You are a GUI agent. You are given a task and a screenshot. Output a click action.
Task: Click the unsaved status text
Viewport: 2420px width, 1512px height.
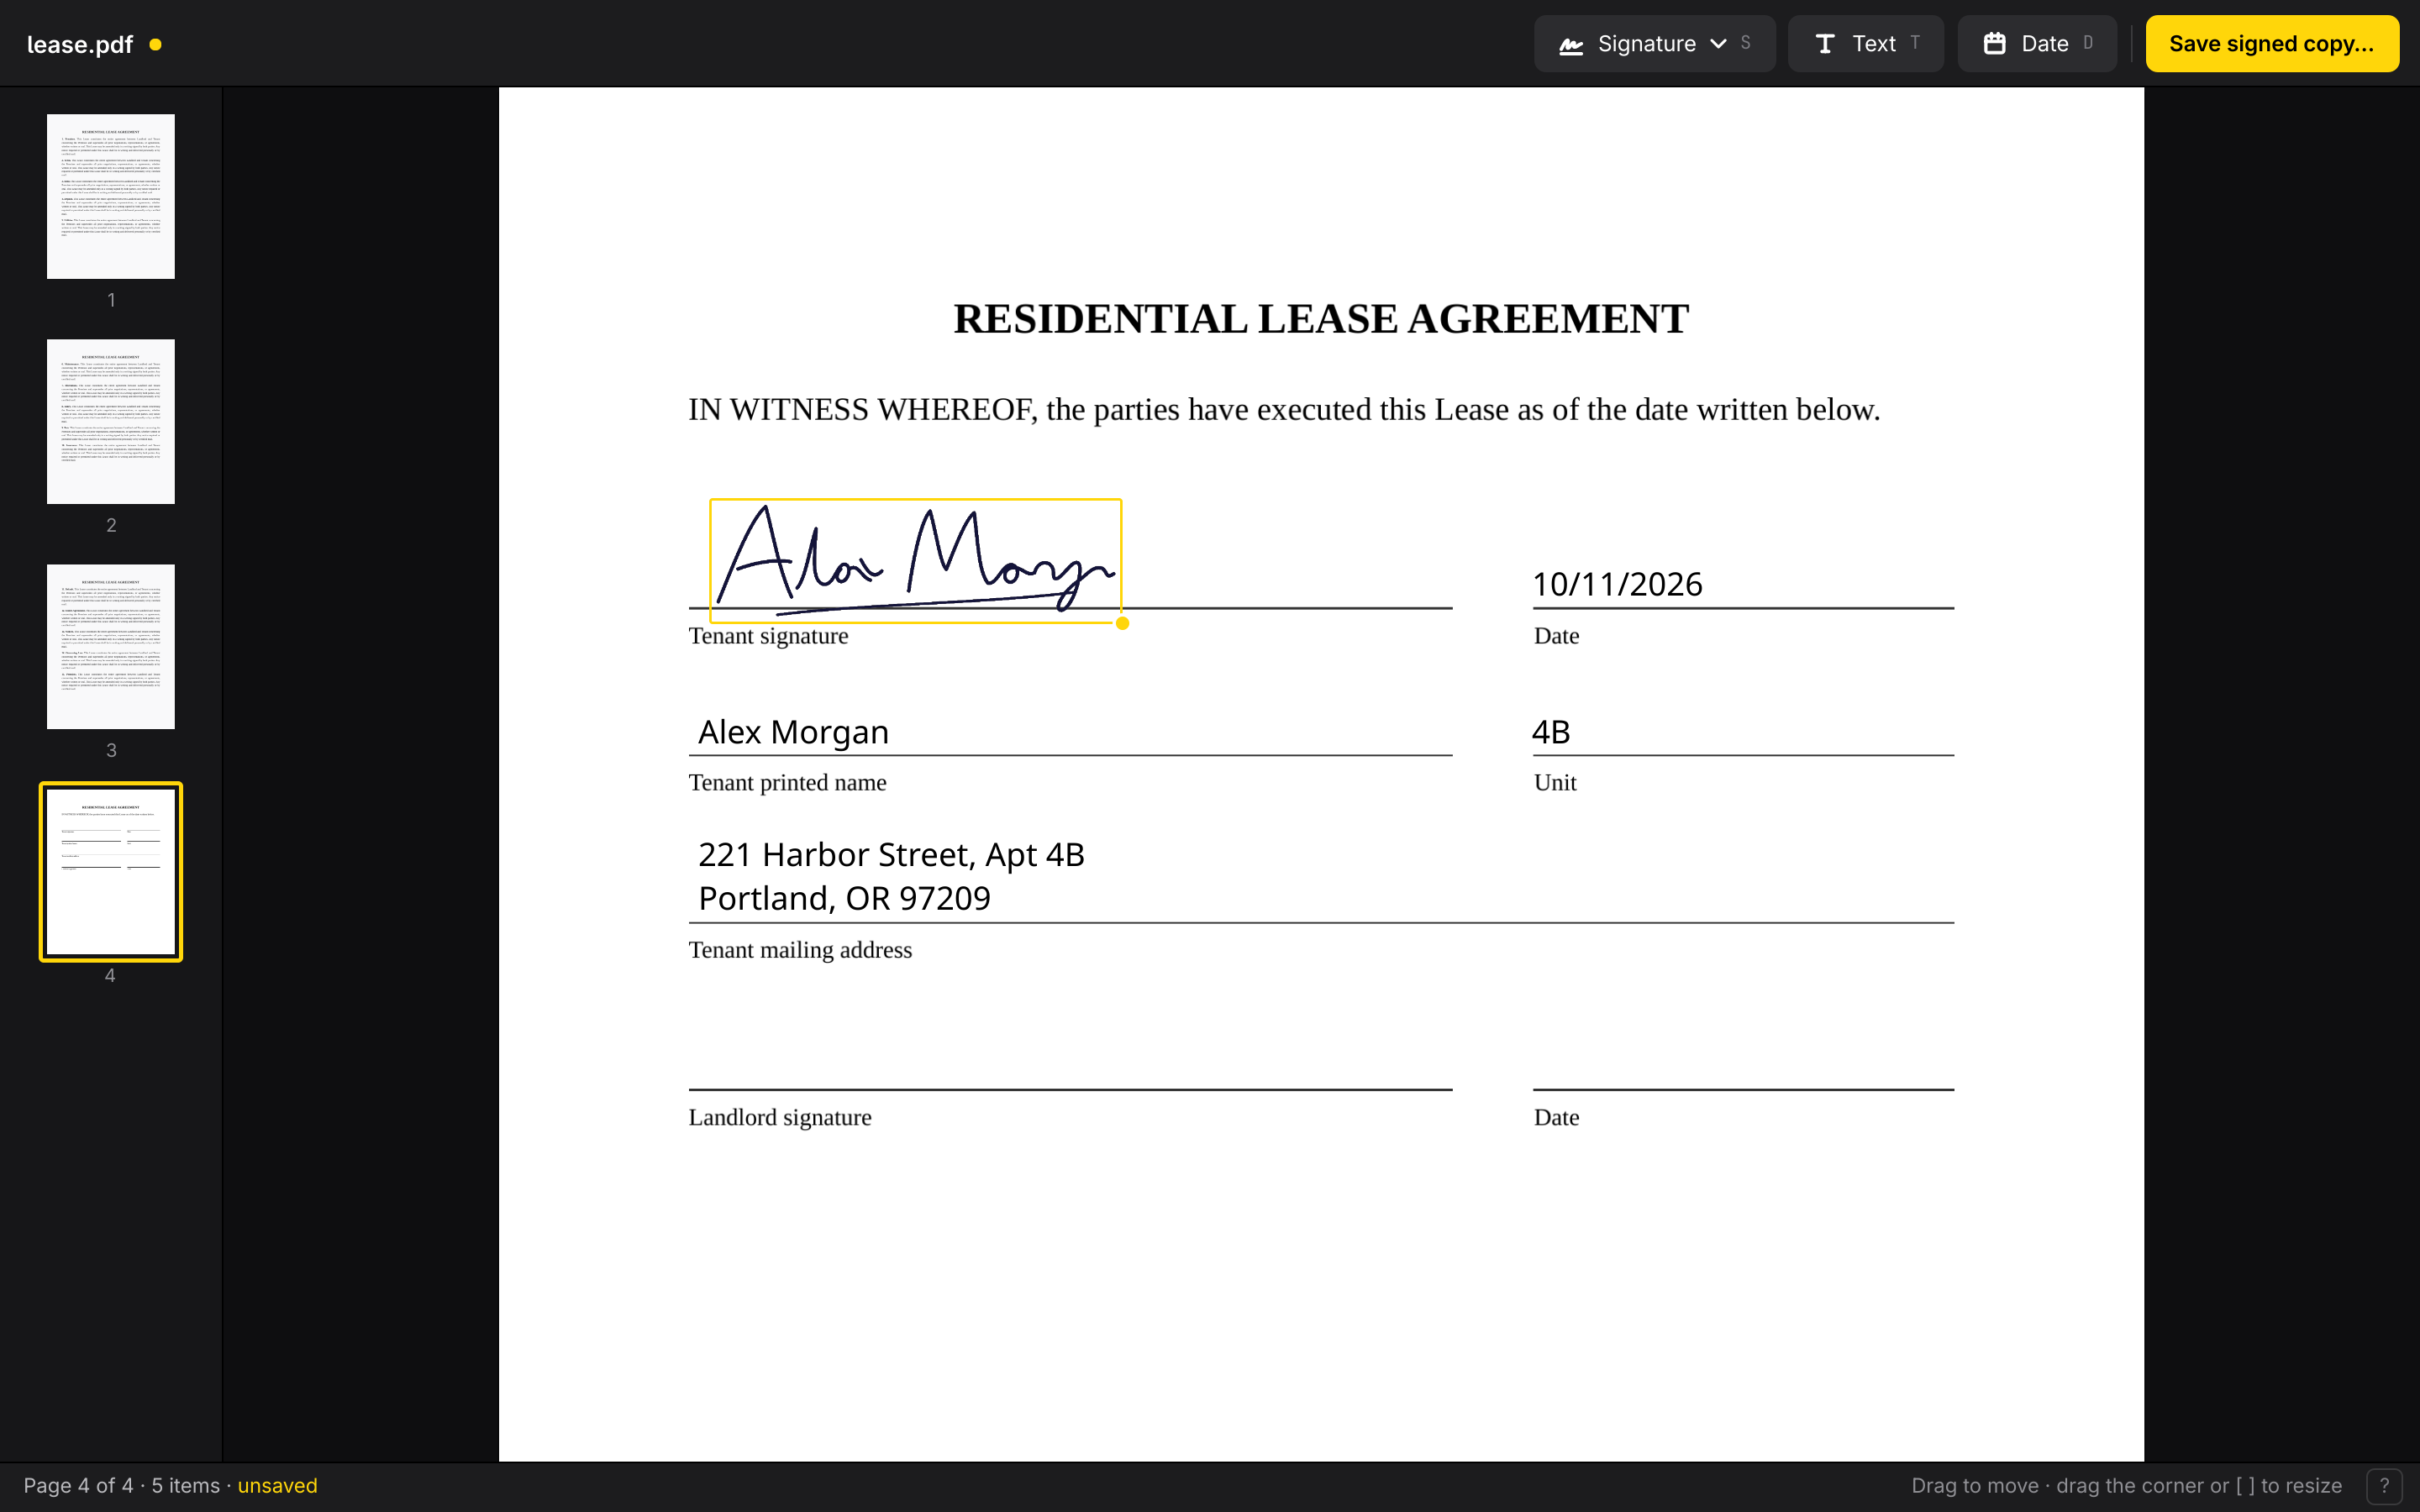click(x=277, y=1486)
